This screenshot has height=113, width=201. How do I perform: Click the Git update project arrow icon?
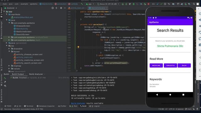click(158, 4)
